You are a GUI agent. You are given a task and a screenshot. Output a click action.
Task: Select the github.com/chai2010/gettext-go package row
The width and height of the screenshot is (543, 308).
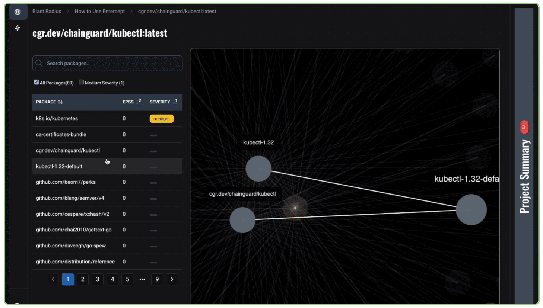point(107,230)
